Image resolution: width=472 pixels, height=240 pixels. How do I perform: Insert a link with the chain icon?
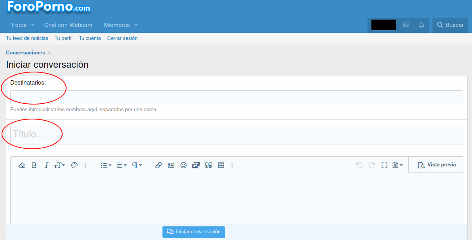[x=159, y=165]
